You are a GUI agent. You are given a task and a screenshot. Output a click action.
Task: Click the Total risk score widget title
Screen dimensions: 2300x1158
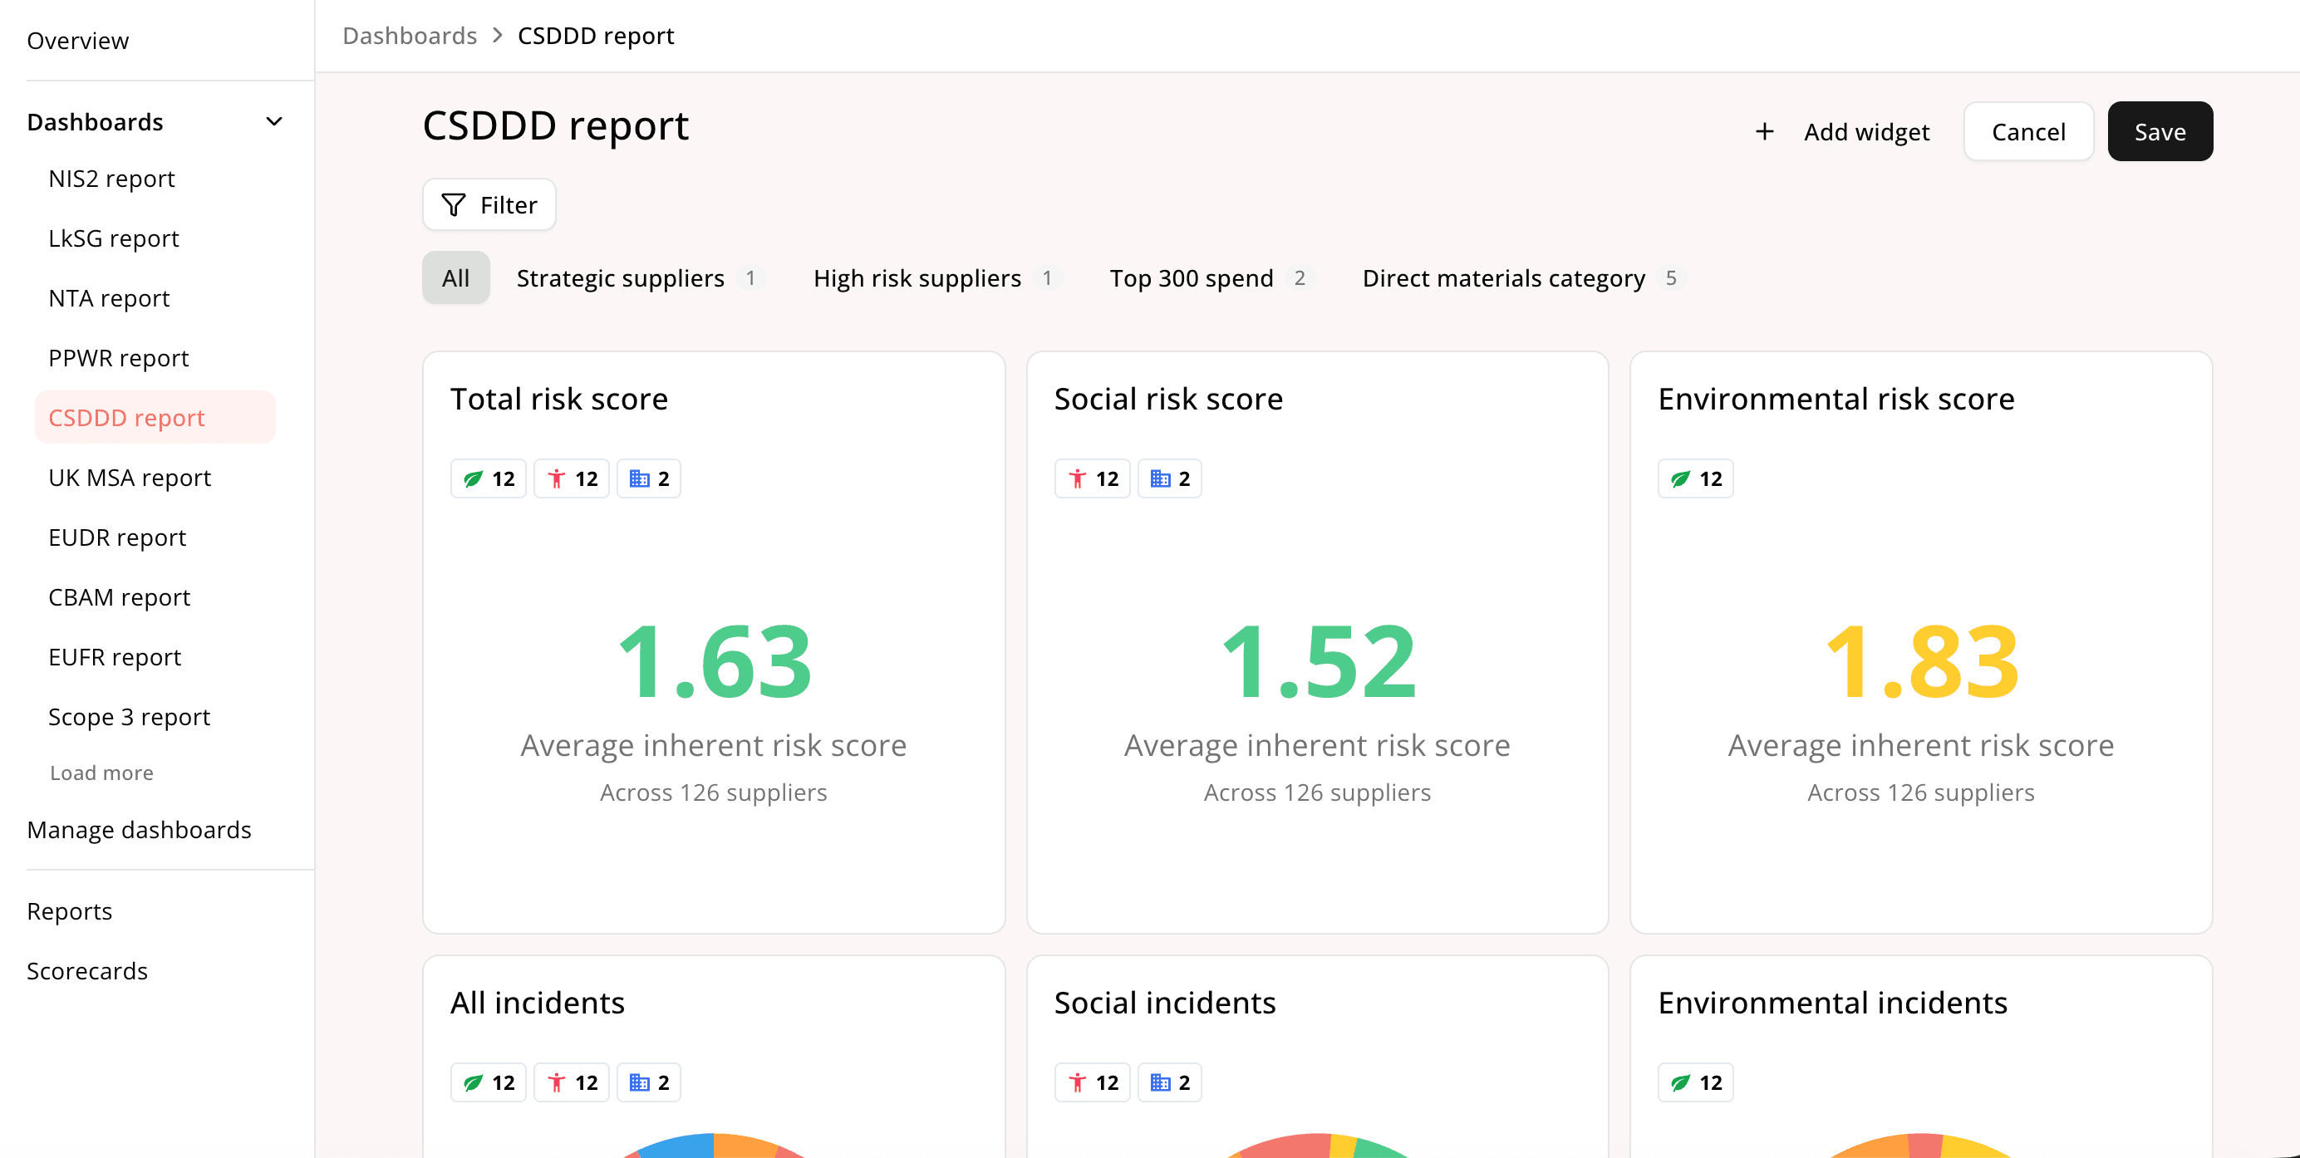(x=559, y=399)
